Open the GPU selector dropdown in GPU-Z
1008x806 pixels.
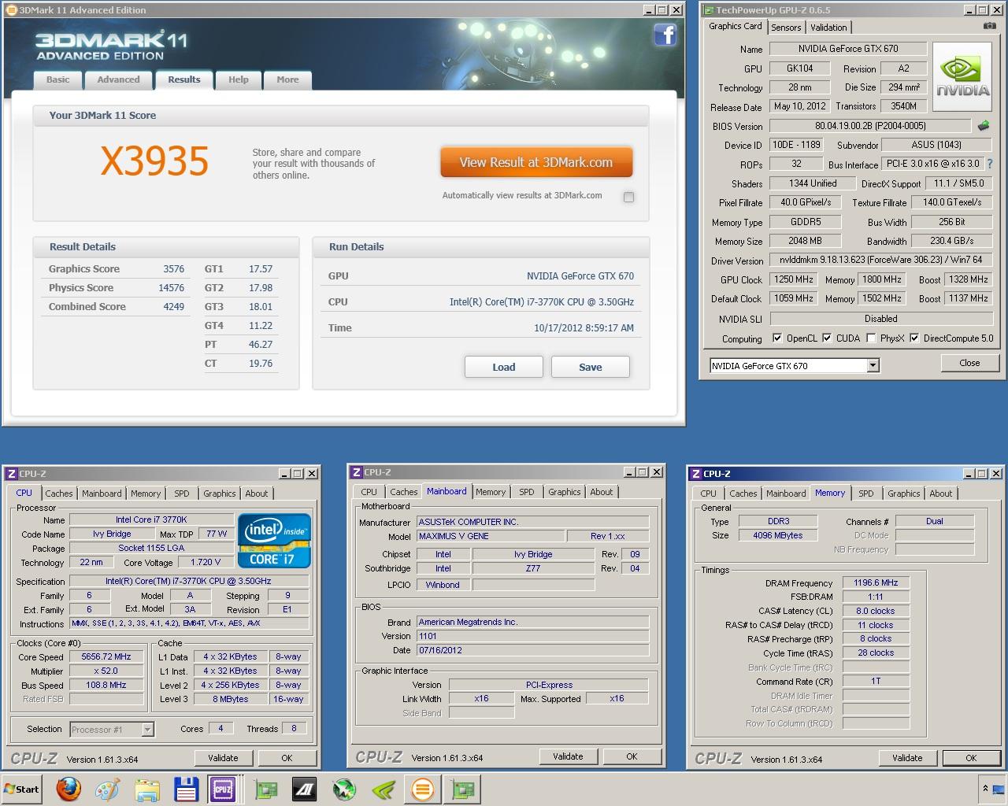[x=873, y=365]
